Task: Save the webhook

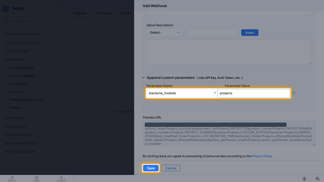Action: coord(151,168)
